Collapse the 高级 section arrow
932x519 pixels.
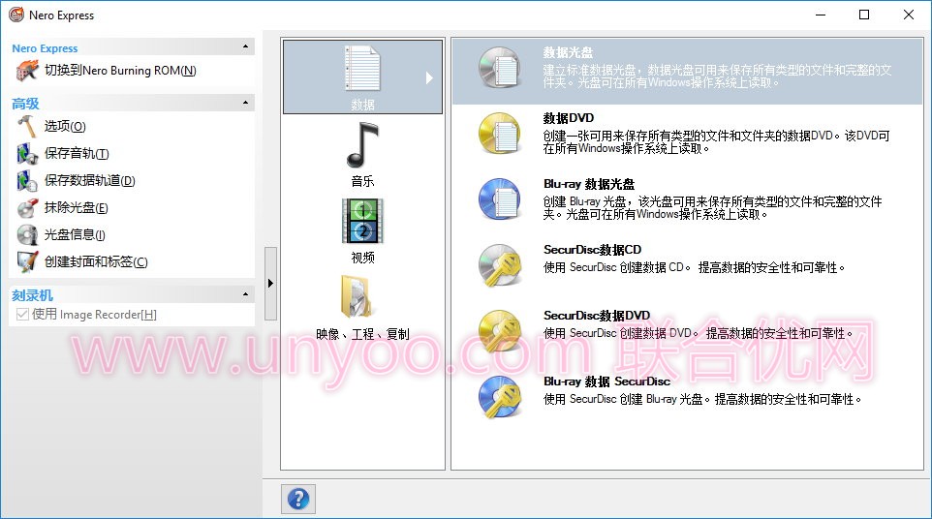click(x=245, y=103)
